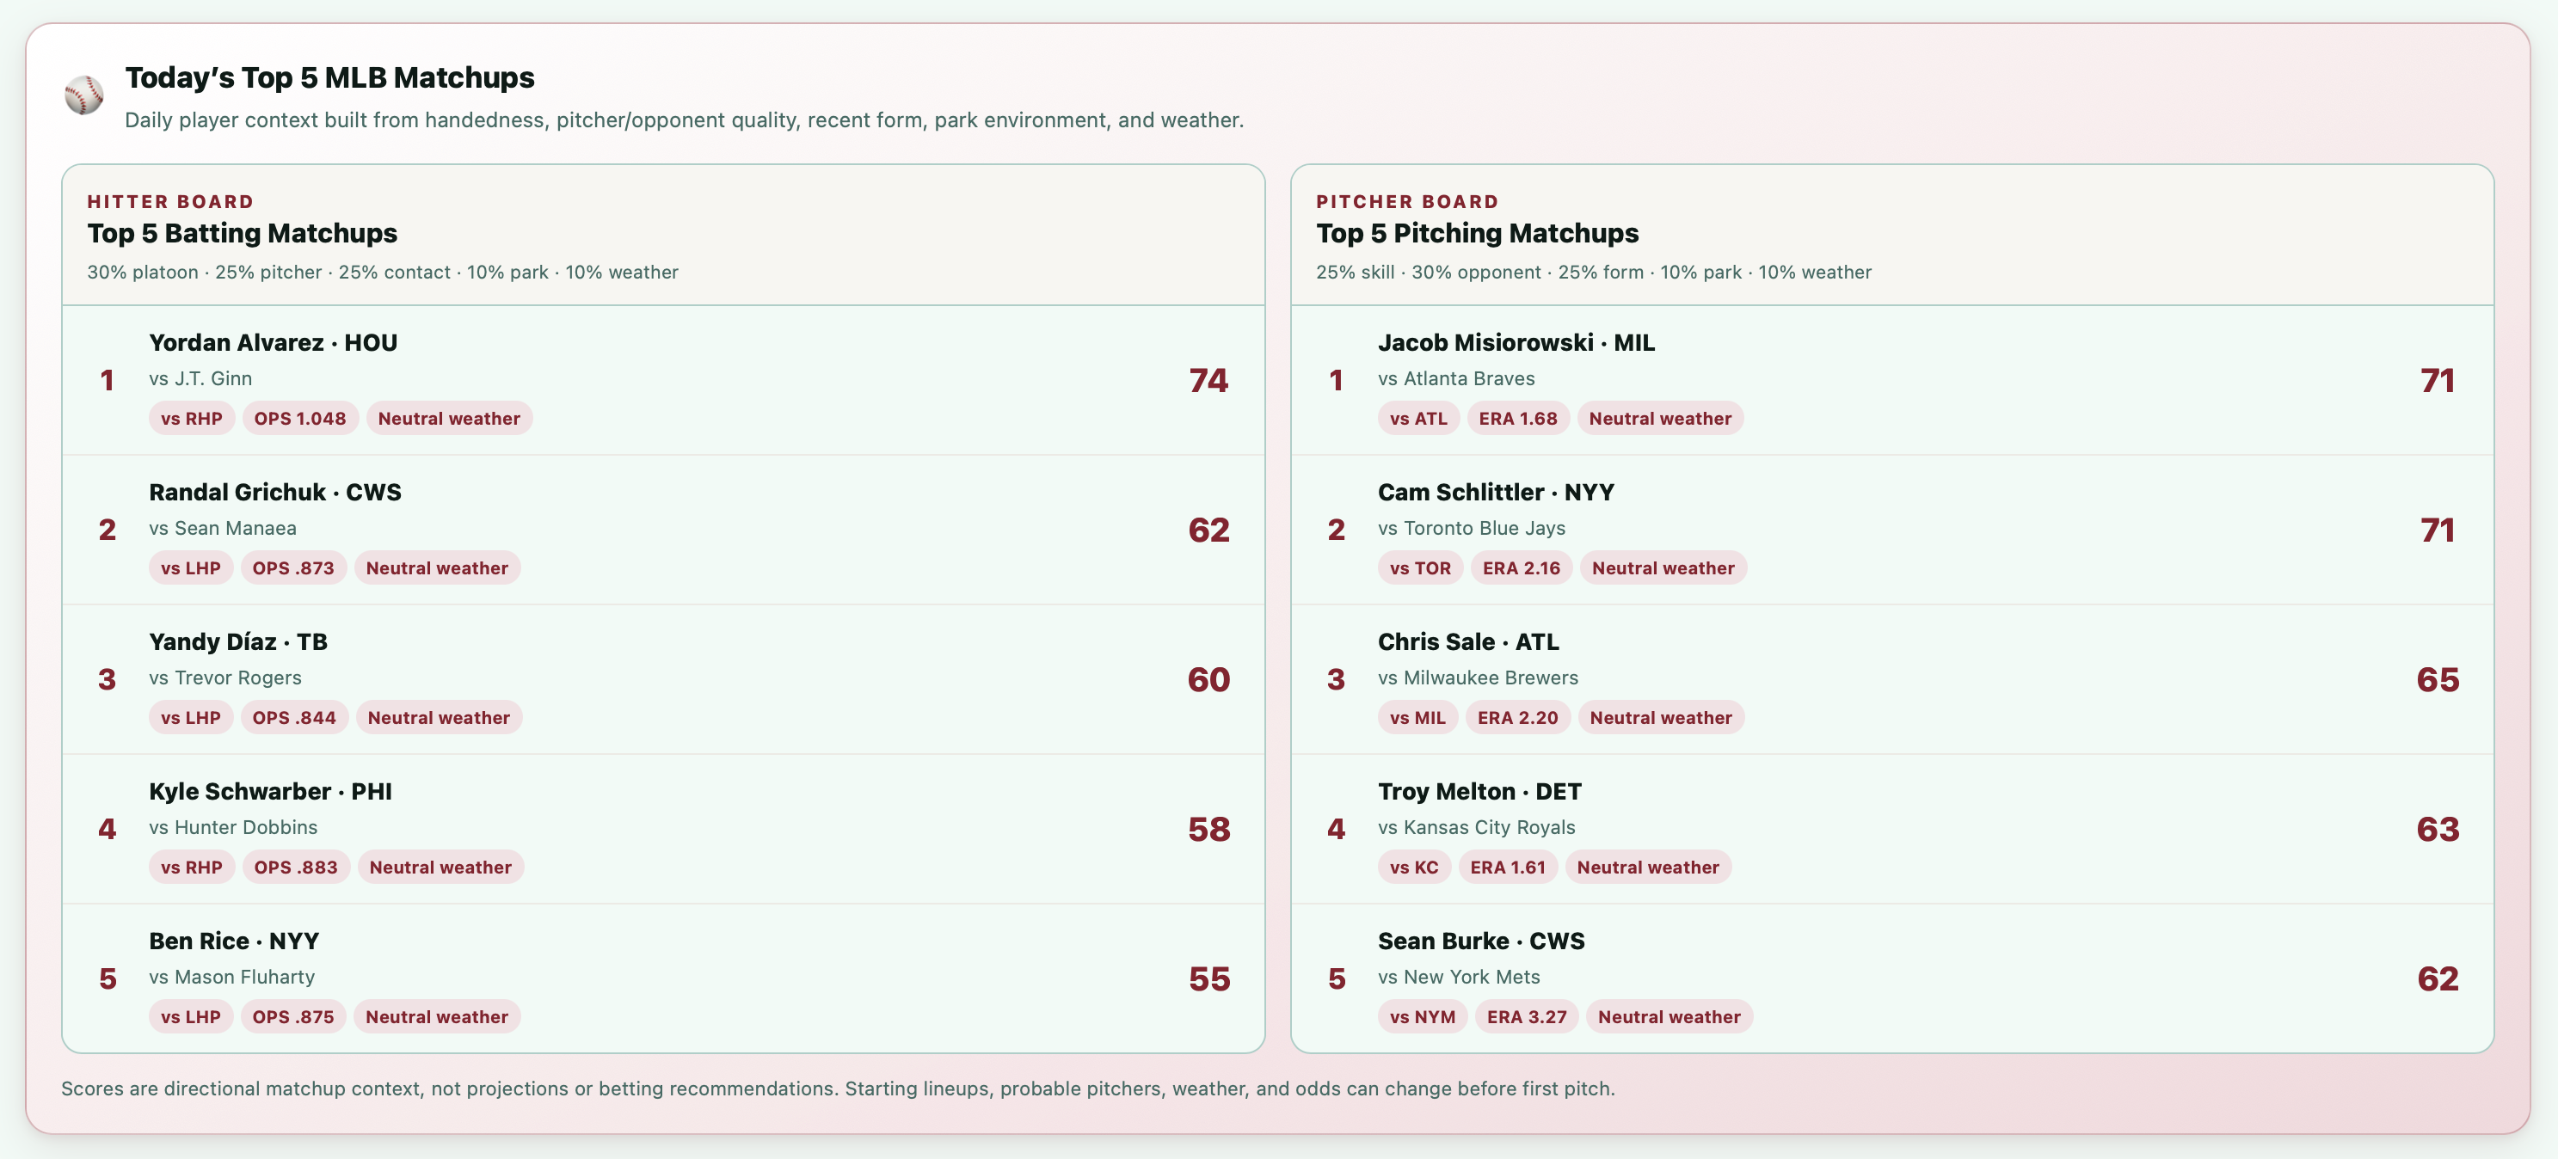Screen dimensions: 2558x1159
Task: Click the disclaimer about directional matchup context
Action: pyautogui.click(x=838, y=1088)
